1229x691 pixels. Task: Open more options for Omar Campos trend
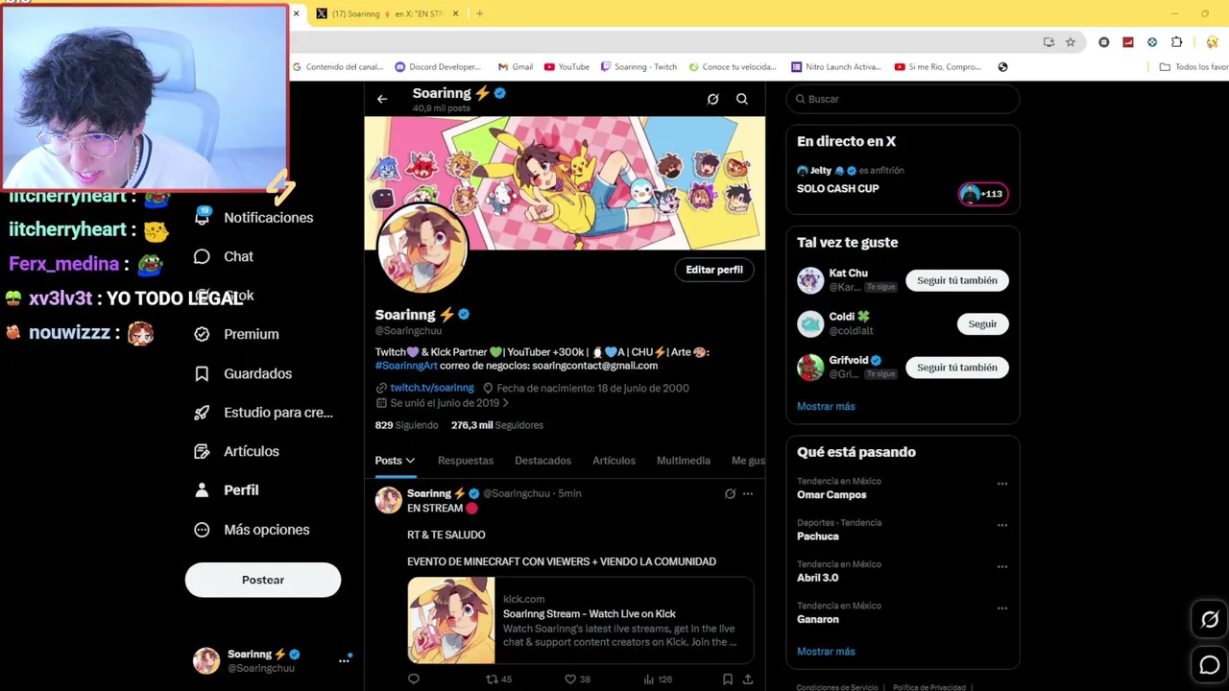(x=1002, y=484)
